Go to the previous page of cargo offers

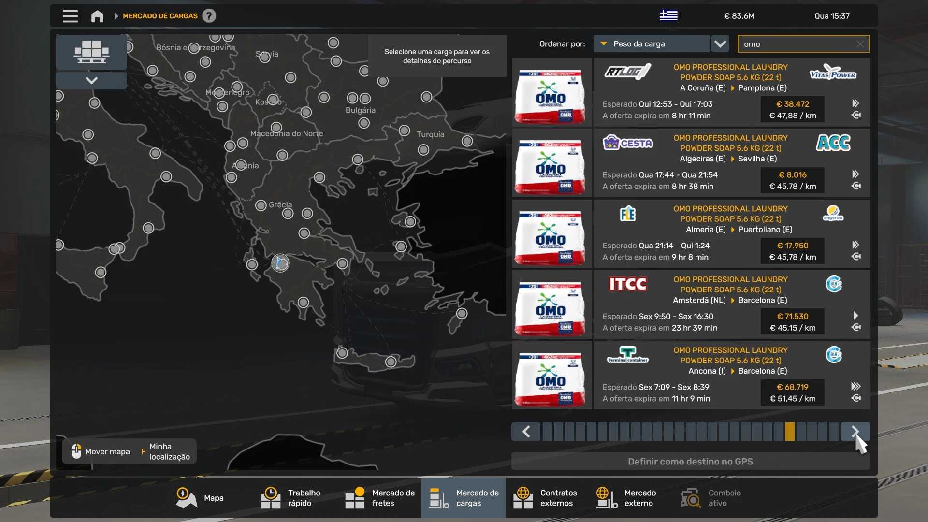[526, 432]
